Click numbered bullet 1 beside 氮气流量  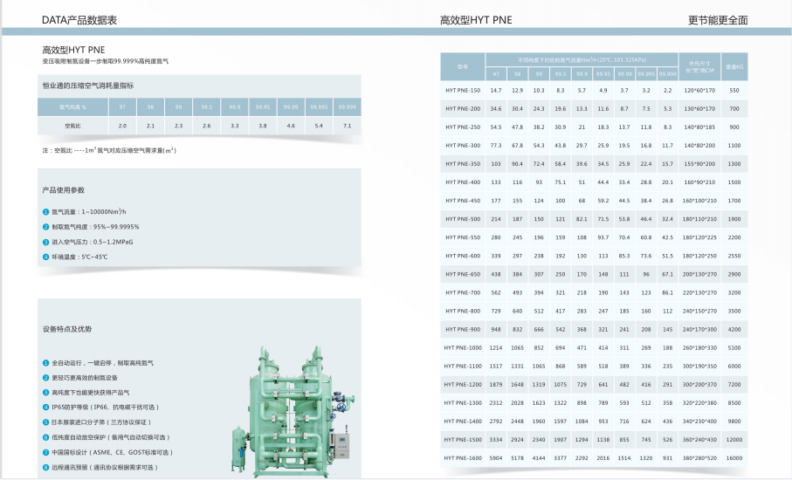[x=46, y=212]
